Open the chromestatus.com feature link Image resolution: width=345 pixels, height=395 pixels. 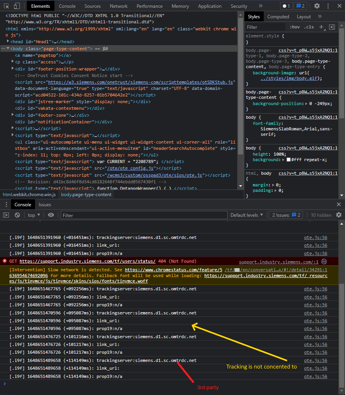[x=173, y=269]
